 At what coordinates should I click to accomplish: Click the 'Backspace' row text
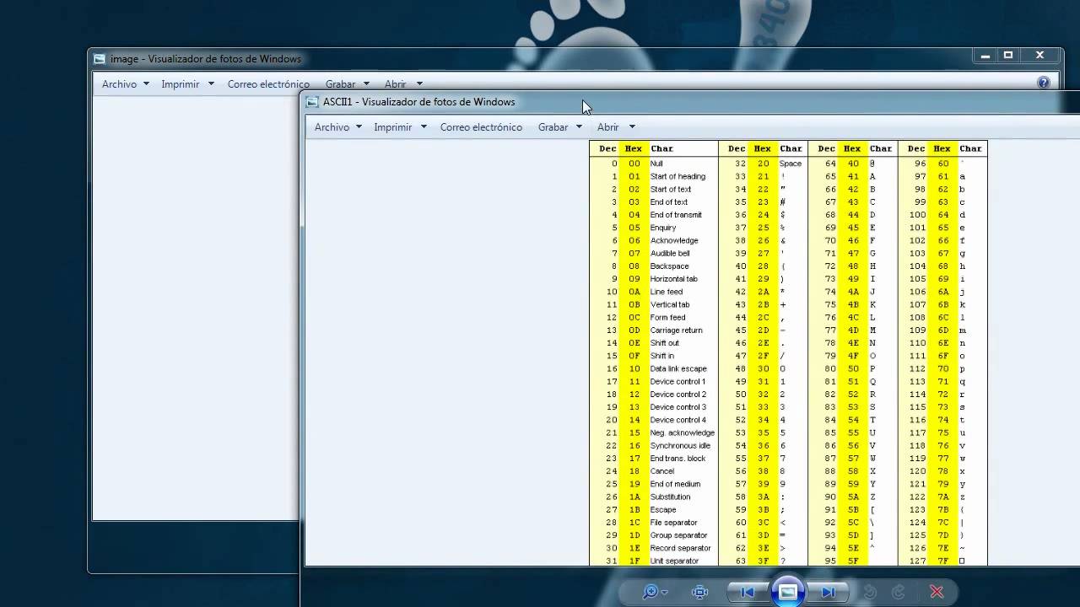coord(669,266)
